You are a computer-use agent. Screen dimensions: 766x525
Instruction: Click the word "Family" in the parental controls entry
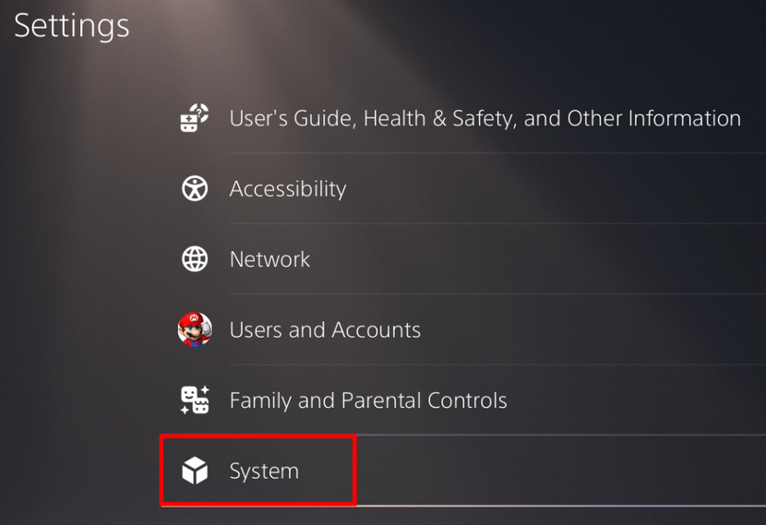click(261, 400)
